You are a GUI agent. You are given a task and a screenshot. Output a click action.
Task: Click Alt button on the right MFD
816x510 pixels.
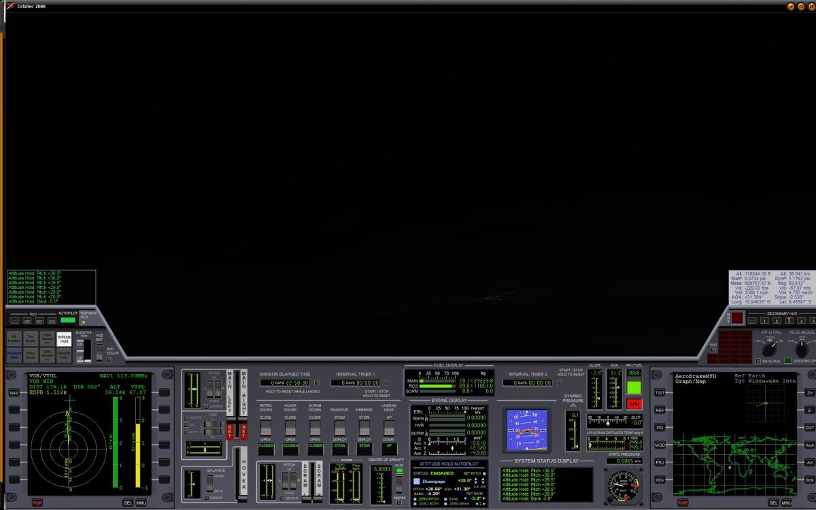coord(809,462)
